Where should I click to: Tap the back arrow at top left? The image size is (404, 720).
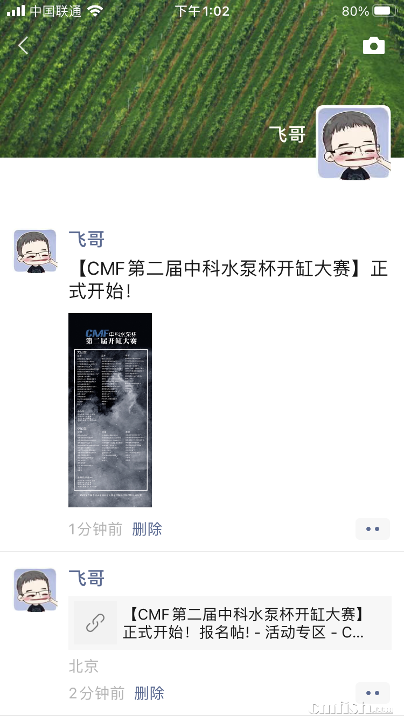point(23,46)
